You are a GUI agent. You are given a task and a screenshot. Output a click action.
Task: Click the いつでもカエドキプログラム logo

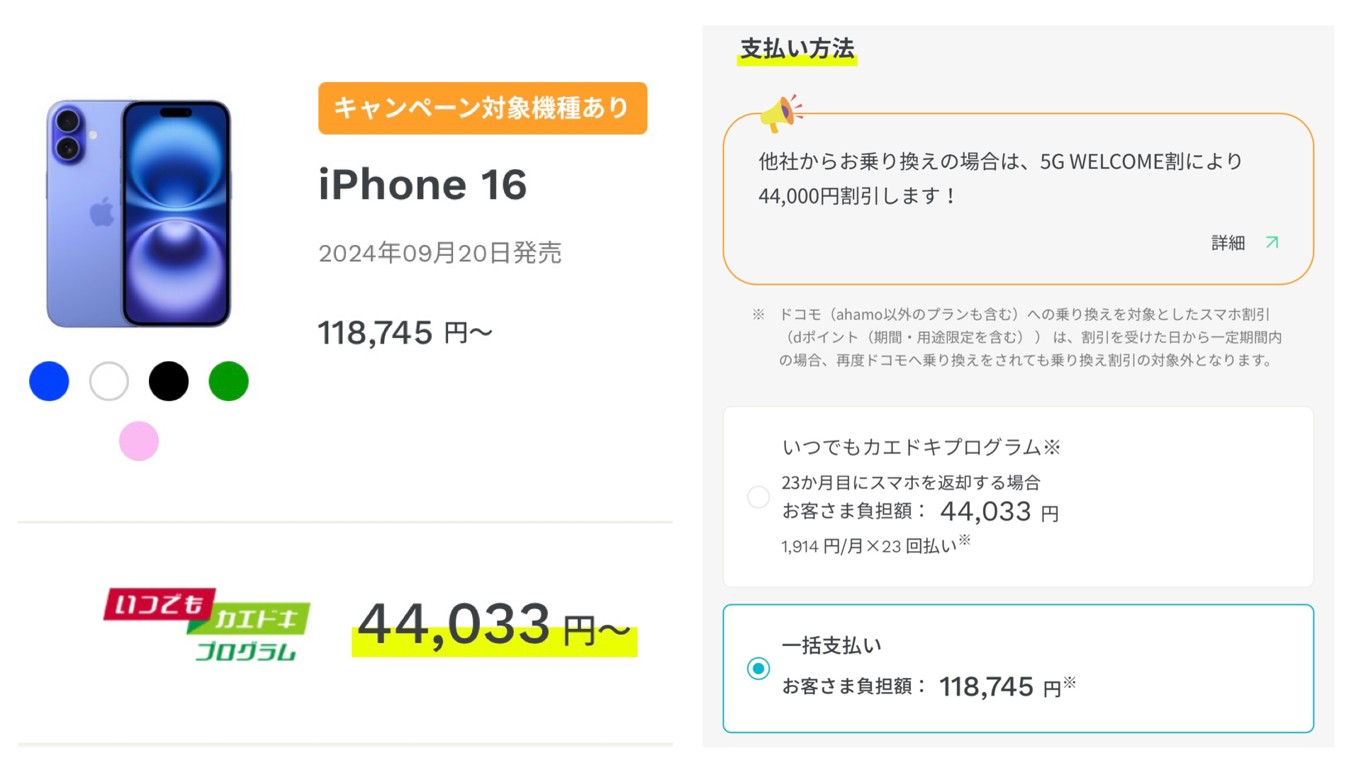pyautogui.click(x=206, y=624)
